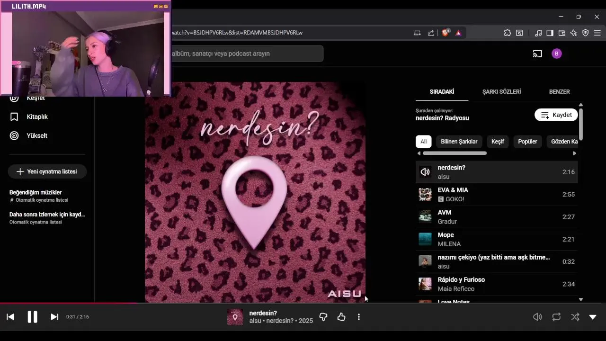
Task: Select the Keşif filter chip
Action: [x=498, y=142]
